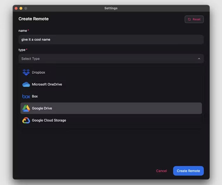Click the Dropbox logo icon
Screen dimensions: 222x185
(x=26, y=72)
